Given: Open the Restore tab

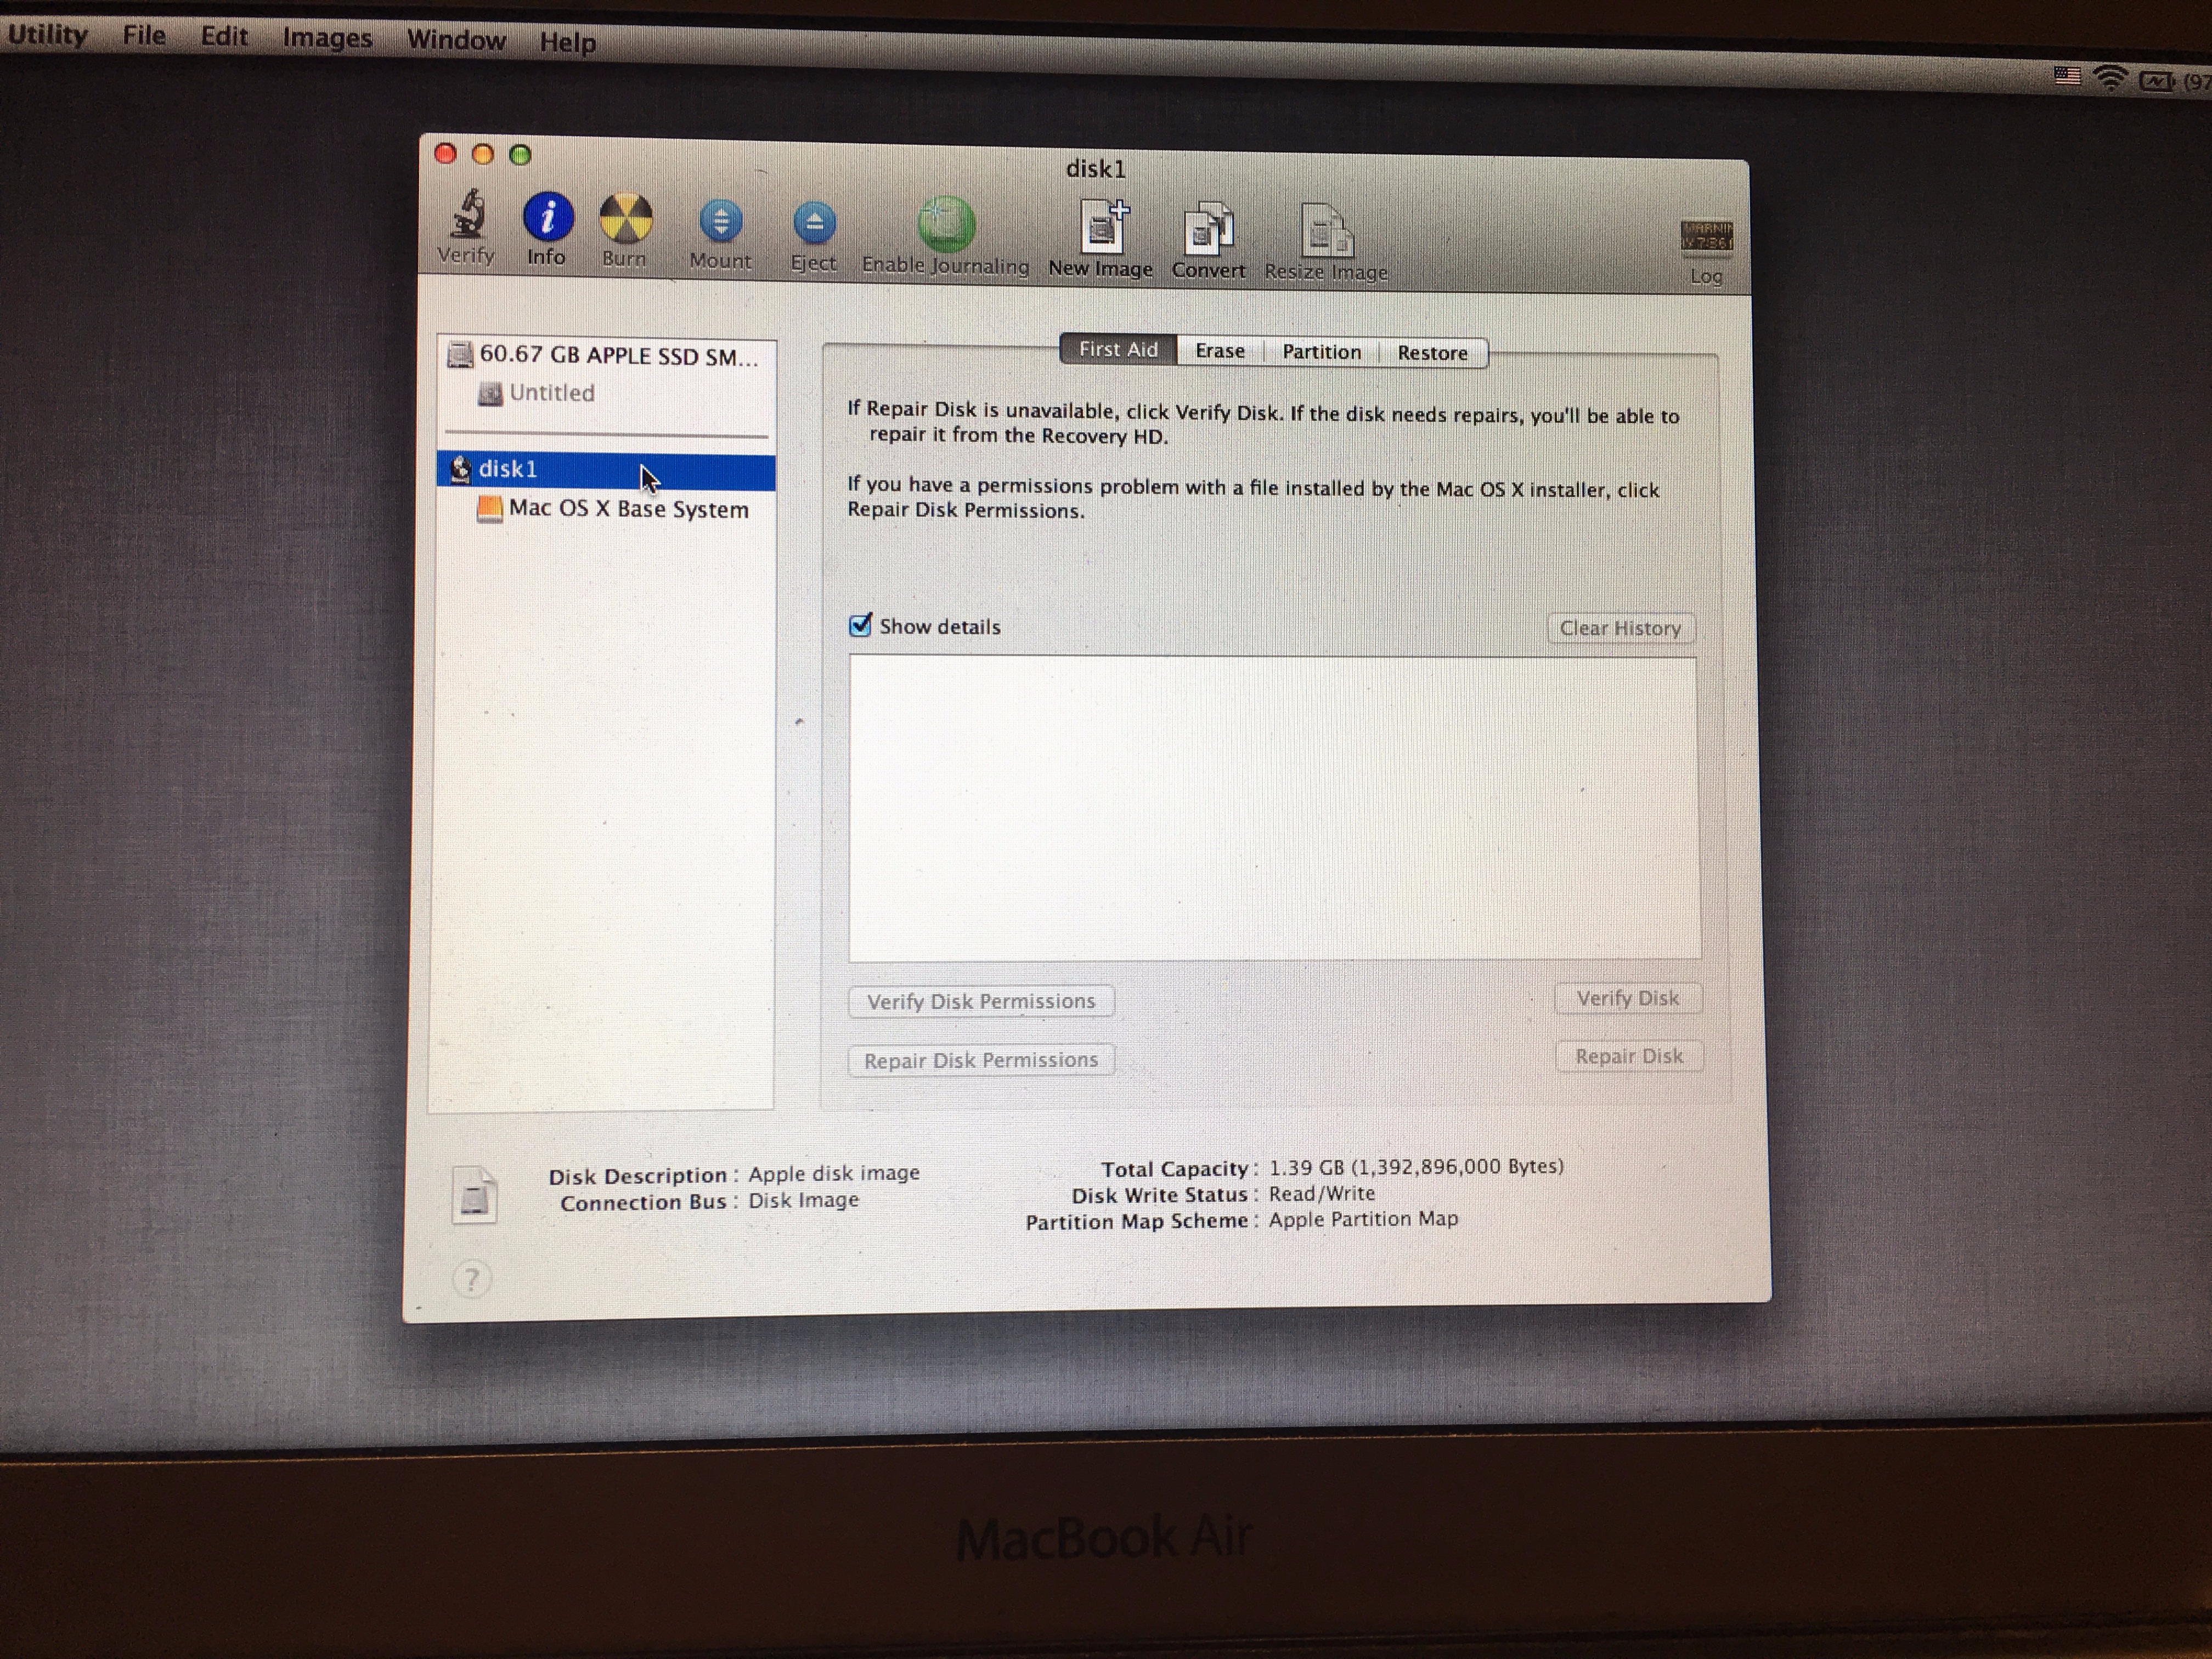Looking at the screenshot, I should (1431, 353).
